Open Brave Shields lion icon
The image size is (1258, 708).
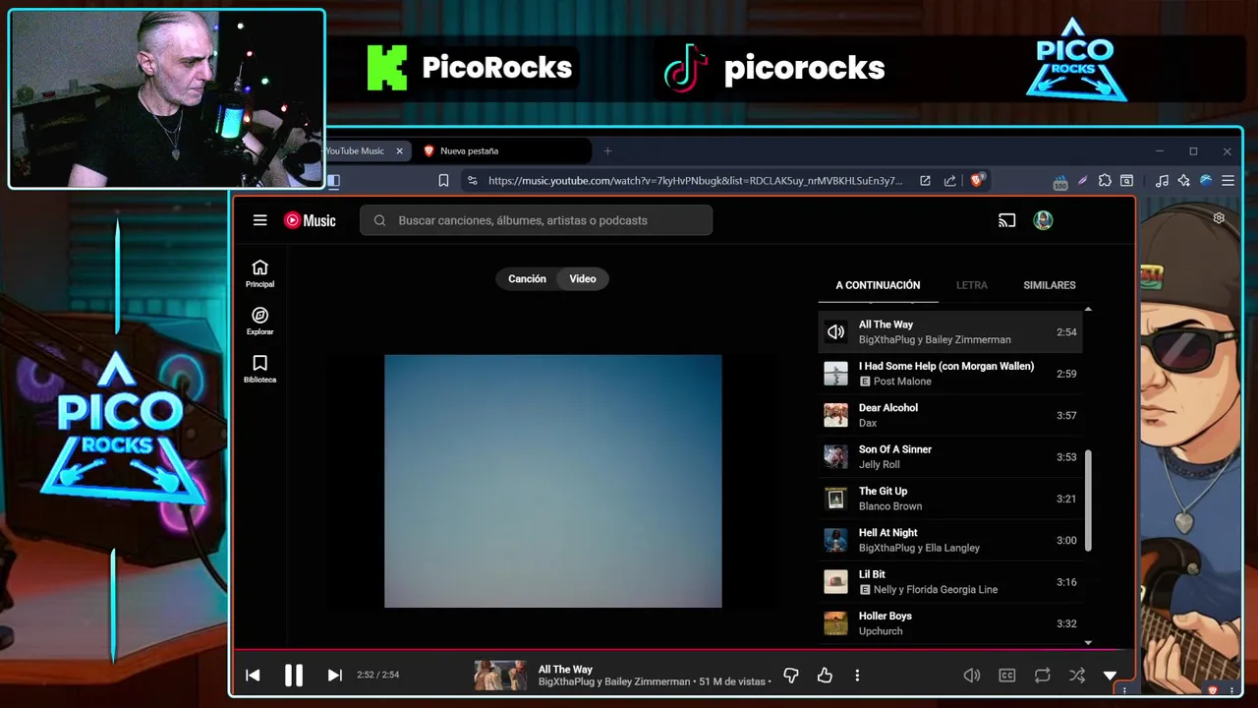[977, 180]
